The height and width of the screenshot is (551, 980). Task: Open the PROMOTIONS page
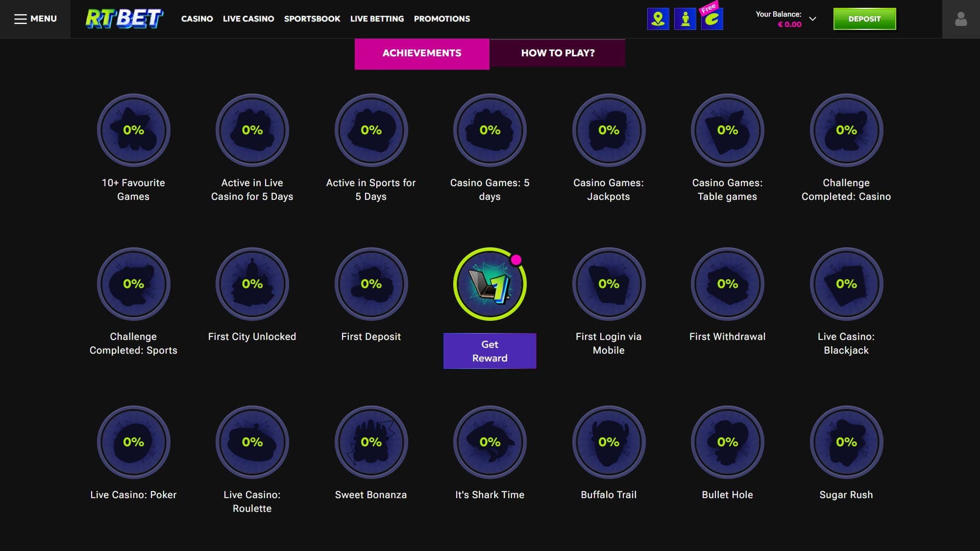click(x=441, y=19)
